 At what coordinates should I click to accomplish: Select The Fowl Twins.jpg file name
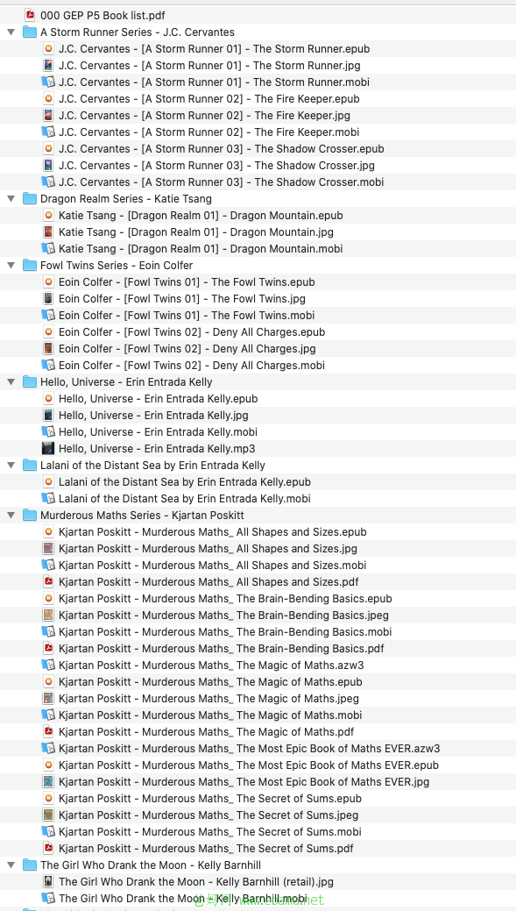click(x=182, y=299)
